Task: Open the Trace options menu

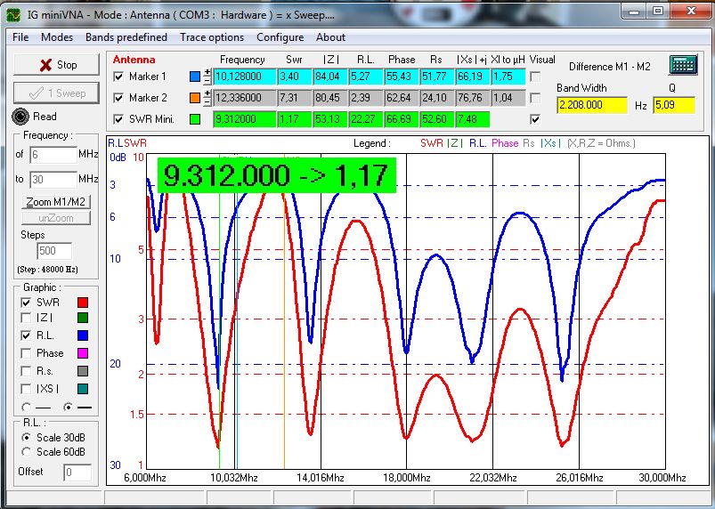Action: click(211, 37)
